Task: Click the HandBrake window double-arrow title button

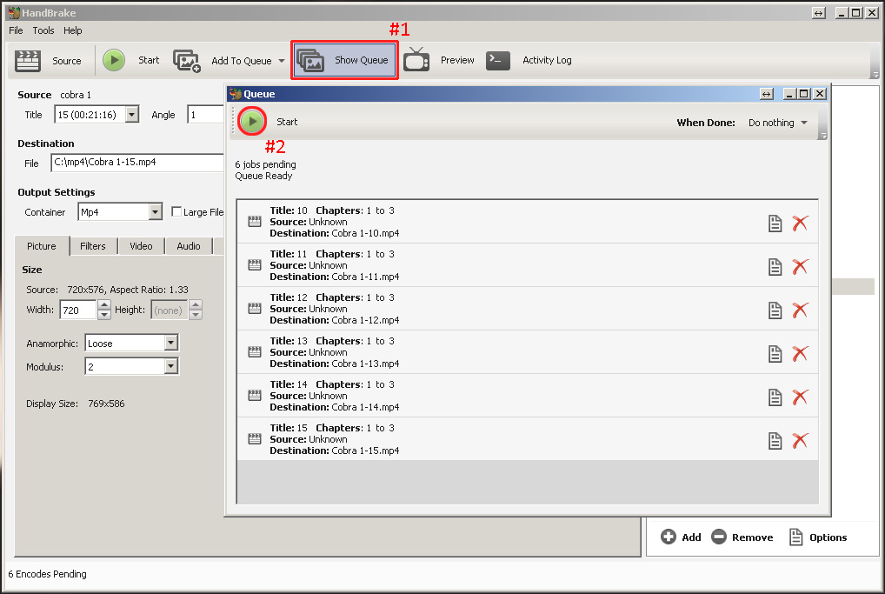Action: point(819,13)
